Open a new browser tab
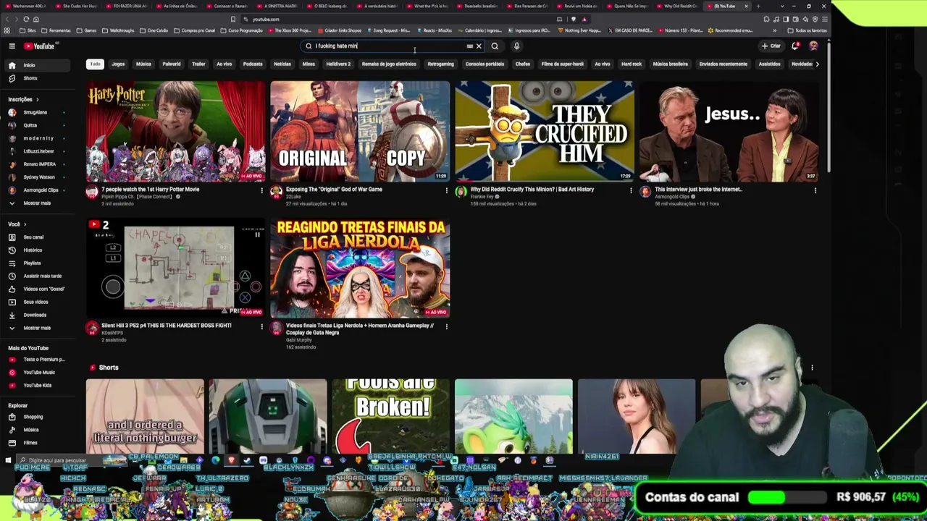The width and height of the screenshot is (927, 521). [757, 7]
